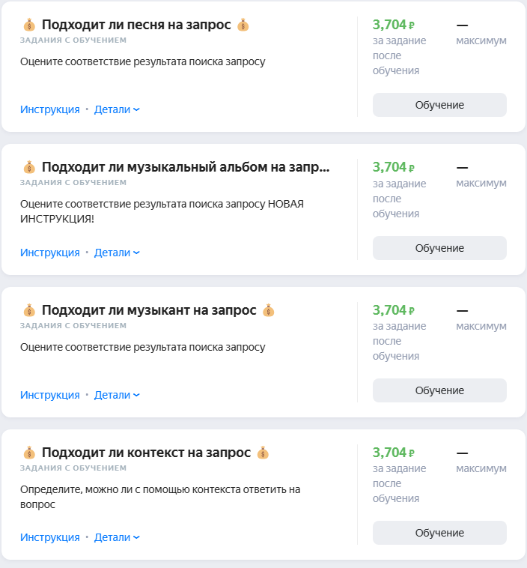Open Инструкция link for the music album task
Image resolution: width=527 pixels, height=568 pixels.
[49, 253]
